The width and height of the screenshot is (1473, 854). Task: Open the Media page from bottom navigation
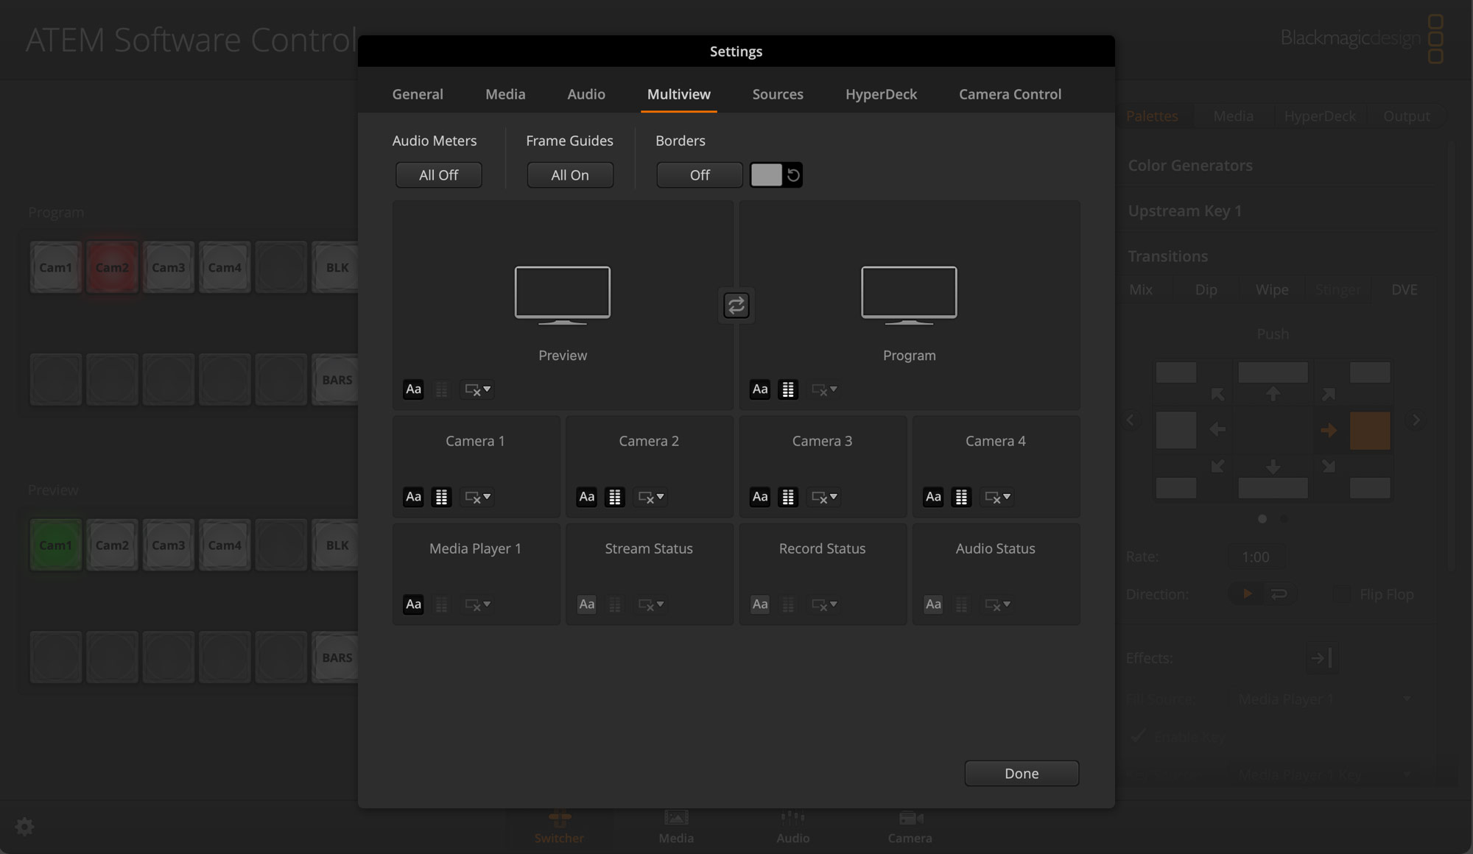[x=675, y=827]
